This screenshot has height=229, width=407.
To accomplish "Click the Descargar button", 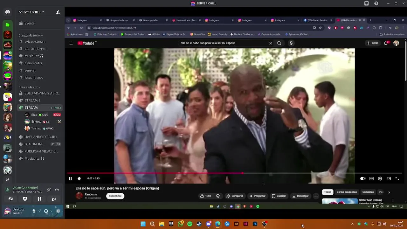I will click(300, 196).
